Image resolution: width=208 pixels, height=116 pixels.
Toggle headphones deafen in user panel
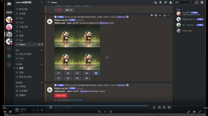pos(38,110)
